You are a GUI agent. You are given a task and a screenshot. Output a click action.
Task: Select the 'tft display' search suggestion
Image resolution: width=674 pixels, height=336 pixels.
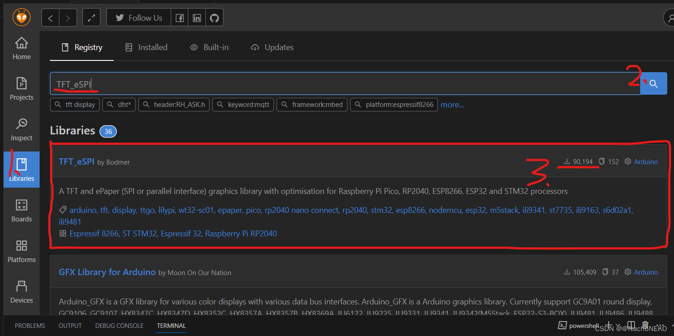point(75,105)
